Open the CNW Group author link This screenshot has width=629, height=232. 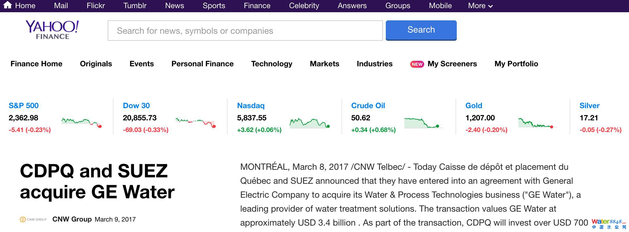pyautogui.click(x=72, y=219)
